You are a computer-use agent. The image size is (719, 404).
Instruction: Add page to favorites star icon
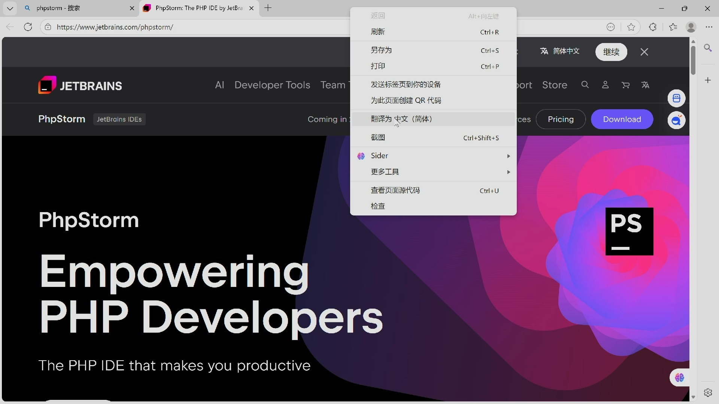[631, 27]
